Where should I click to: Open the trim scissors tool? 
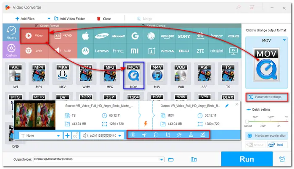point(144,135)
